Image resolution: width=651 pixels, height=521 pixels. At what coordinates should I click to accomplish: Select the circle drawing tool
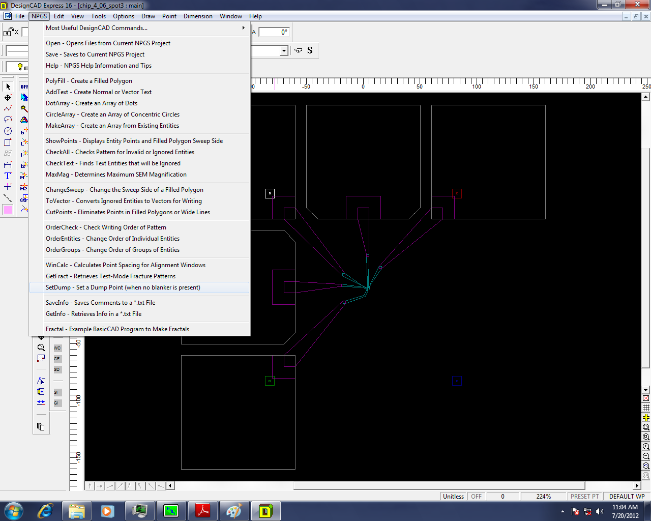tap(8, 131)
